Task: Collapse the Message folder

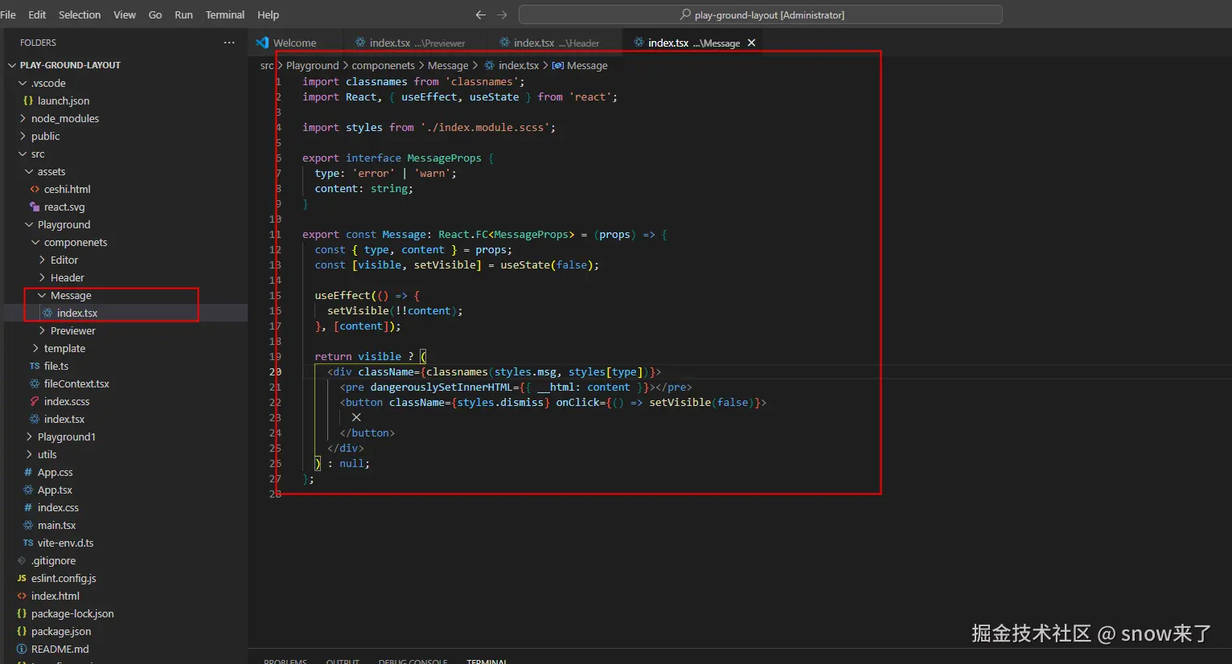Action: point(42,295)
